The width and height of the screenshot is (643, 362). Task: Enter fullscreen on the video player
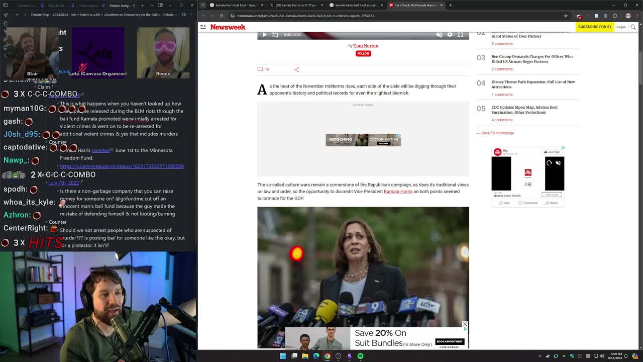pyautogui.click(x=460, y=35)
